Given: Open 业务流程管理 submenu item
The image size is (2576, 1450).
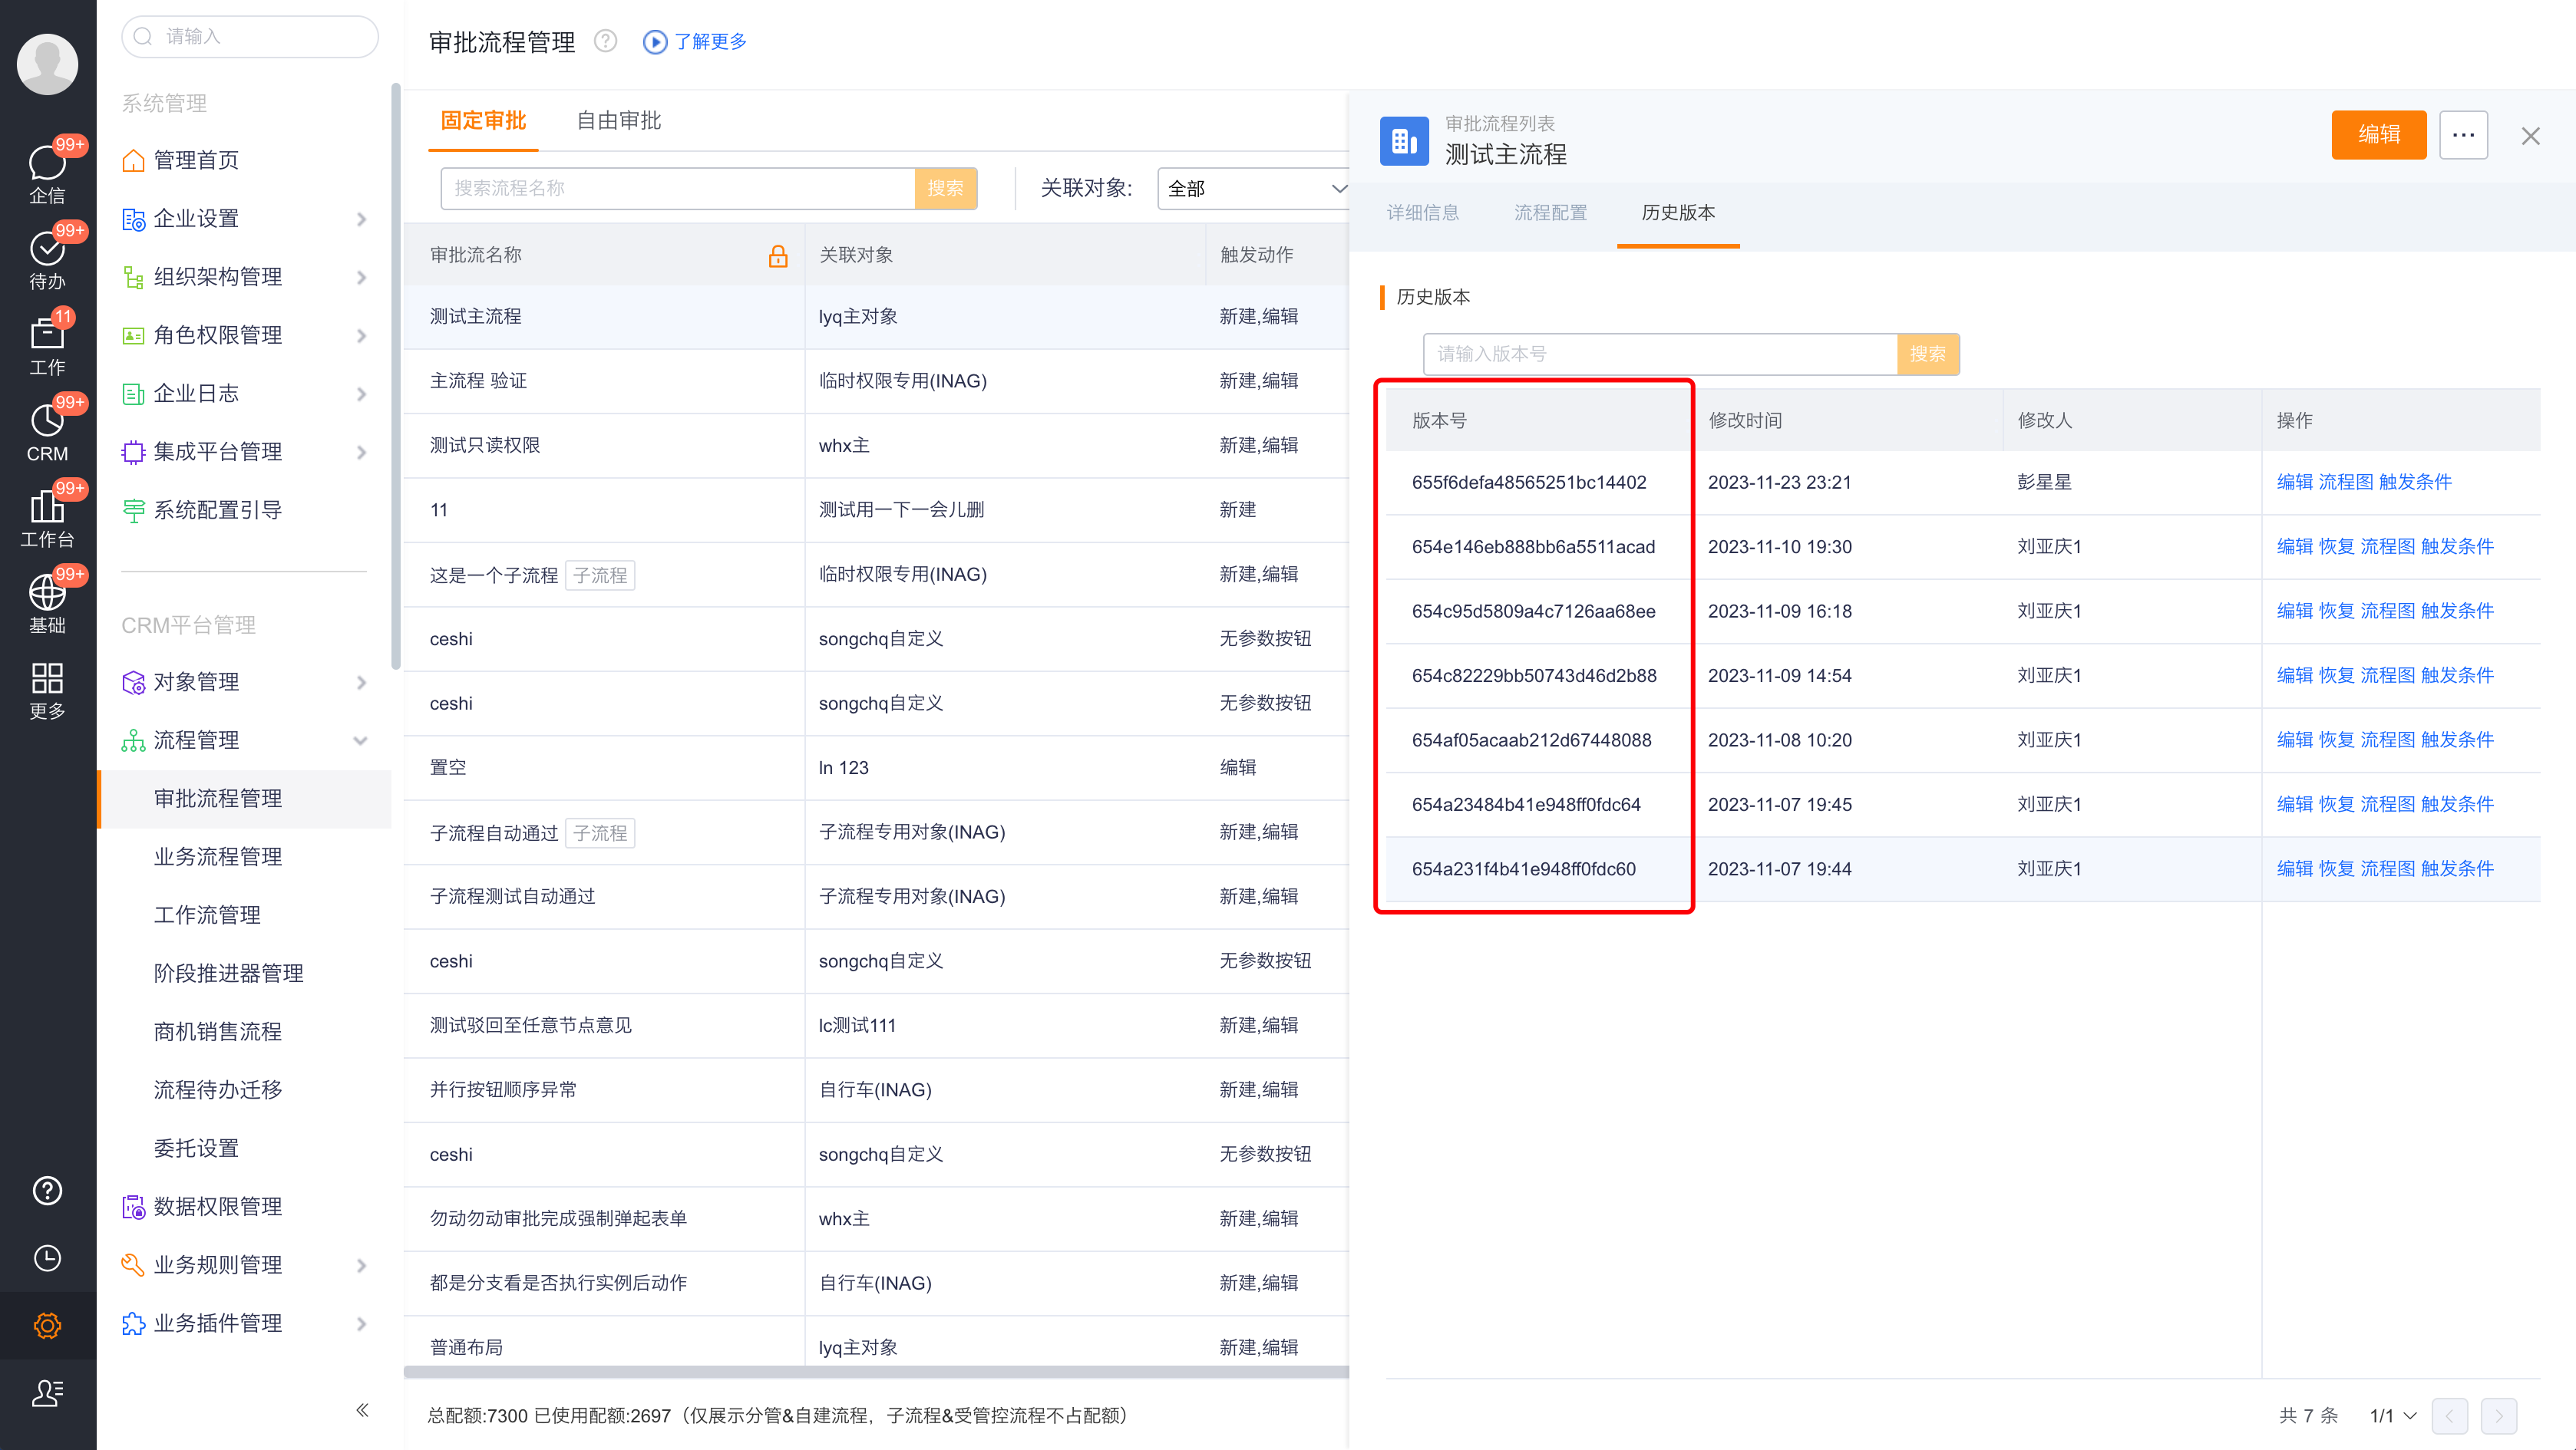Looking at the screenshot, I should tap(218, 856).
